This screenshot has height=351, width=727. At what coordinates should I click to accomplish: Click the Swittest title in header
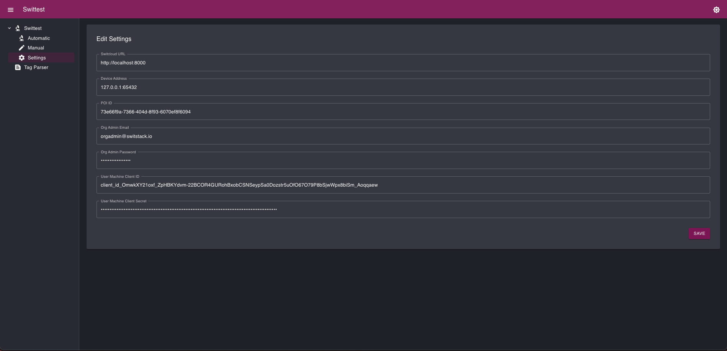[34, 10]
